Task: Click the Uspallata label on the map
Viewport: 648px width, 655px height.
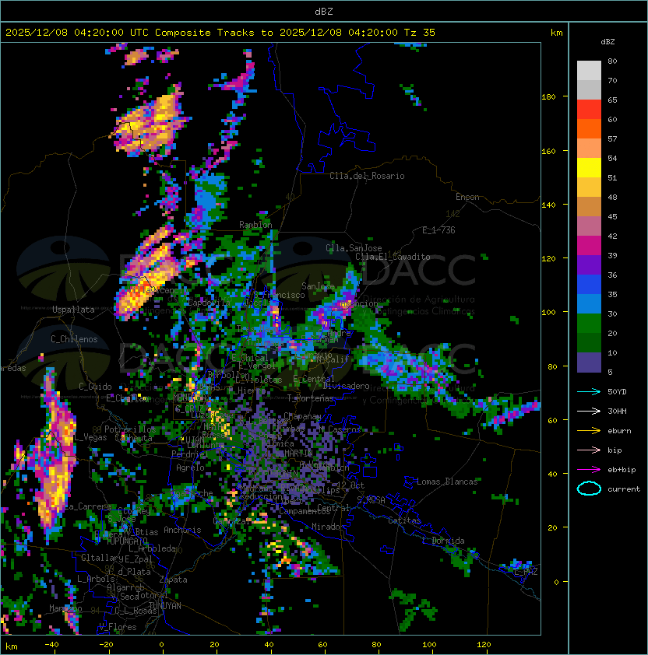Action: pyautogui.click(x=73, y=310)
